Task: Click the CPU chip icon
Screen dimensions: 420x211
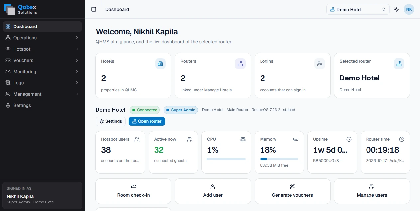Action: pos(243,139)
